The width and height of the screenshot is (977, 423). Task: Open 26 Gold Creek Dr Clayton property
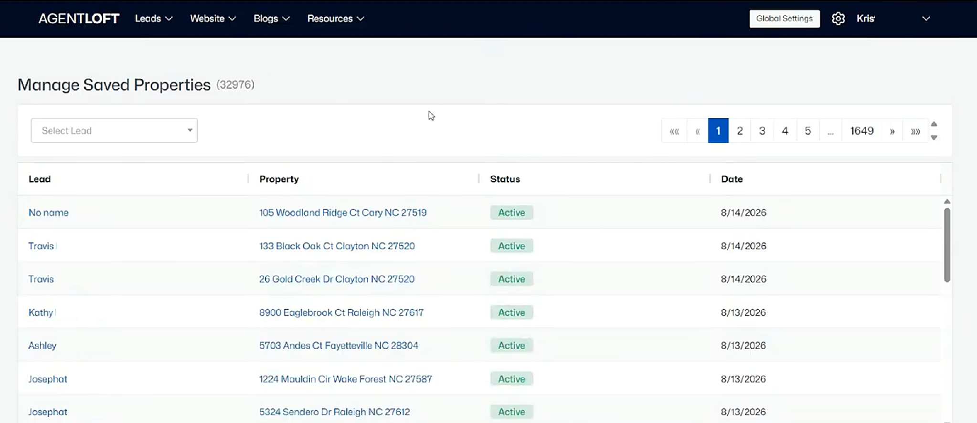337,279
